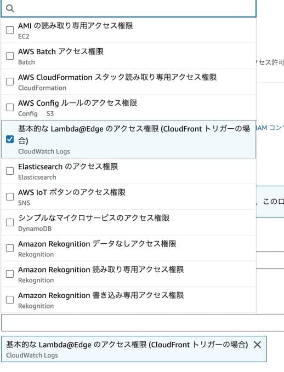The image size is (284, 372).
Task: Check the Elasticsearch access permission checkbox
Action: tap(10, 171)
